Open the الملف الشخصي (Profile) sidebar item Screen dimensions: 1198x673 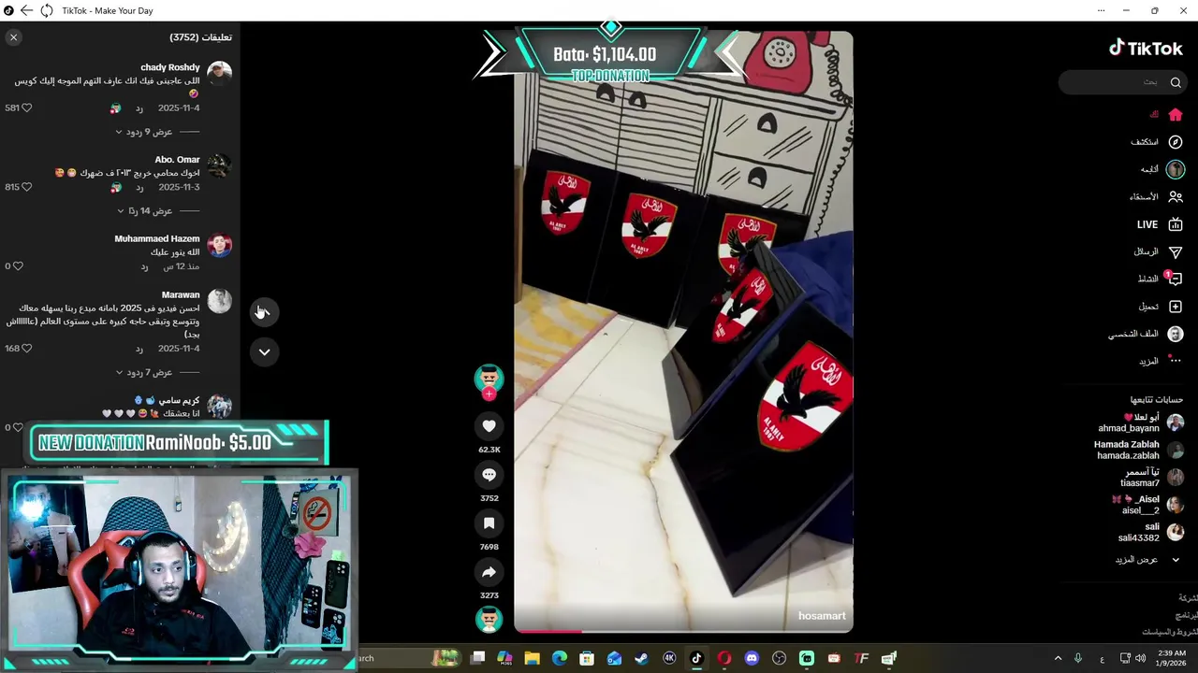pyautogui.click(x=1146, y=334)
